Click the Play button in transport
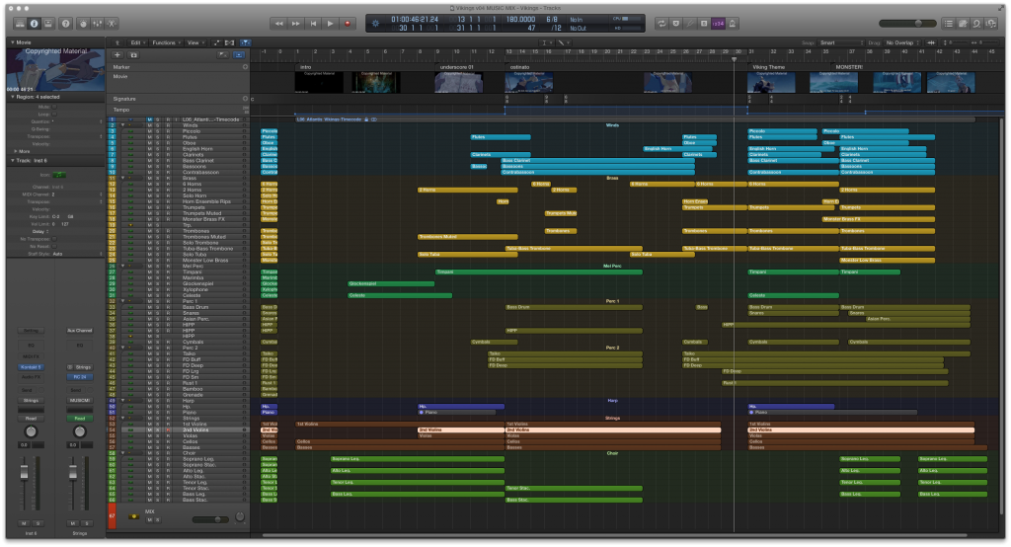Viewport: 1011px width, 547px height. tap(331, 22)
